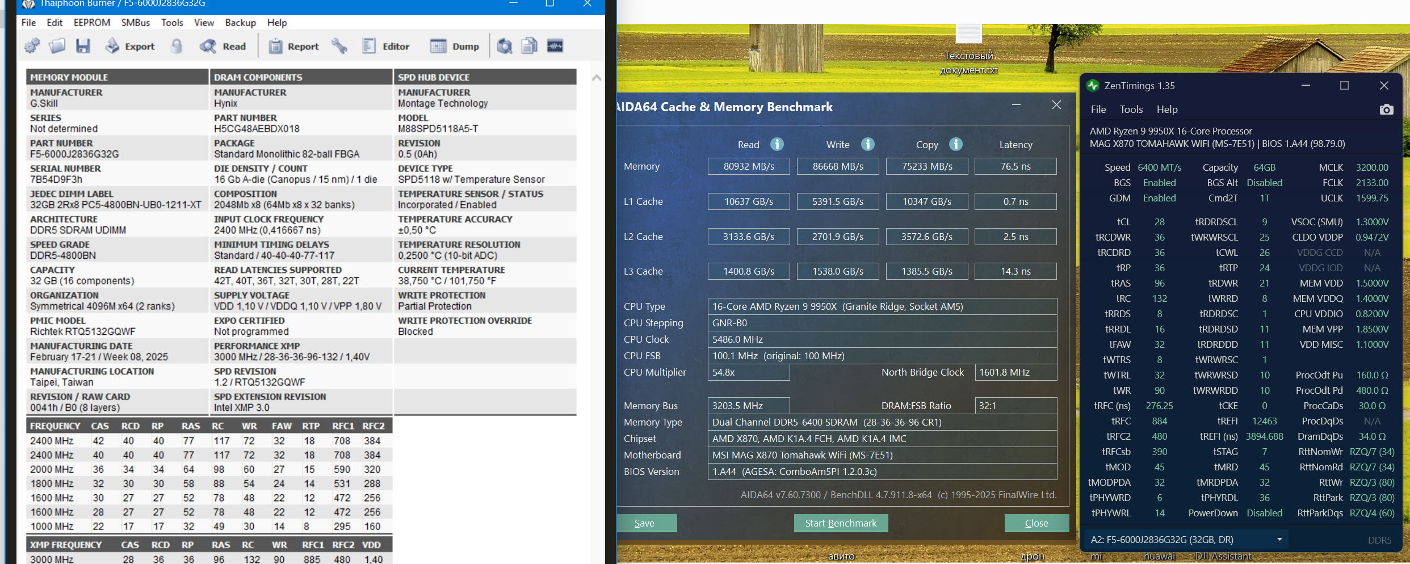This screenshot has height=564, width=1410.
Task: Click the padlock icon in Thaiphoon toolbar
Action: 177,46
